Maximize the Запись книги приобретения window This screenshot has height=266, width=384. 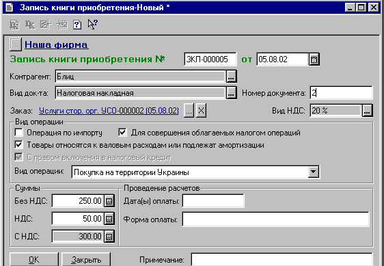[361, 8]
